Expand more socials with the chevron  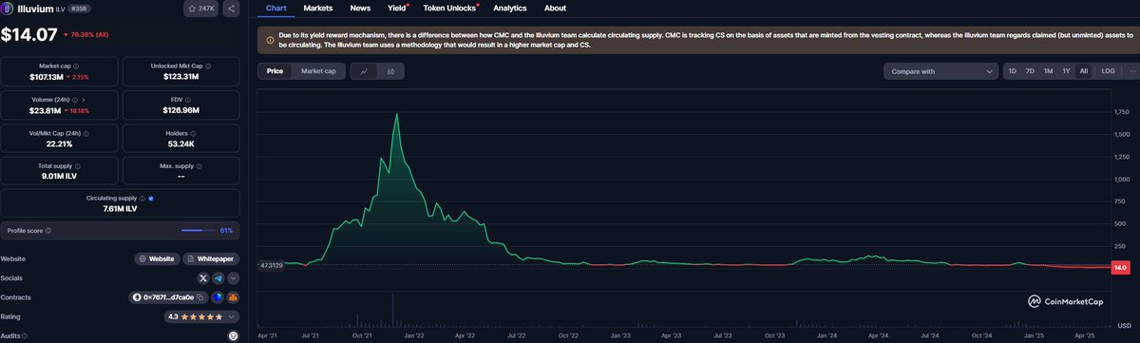pos(233,278)
